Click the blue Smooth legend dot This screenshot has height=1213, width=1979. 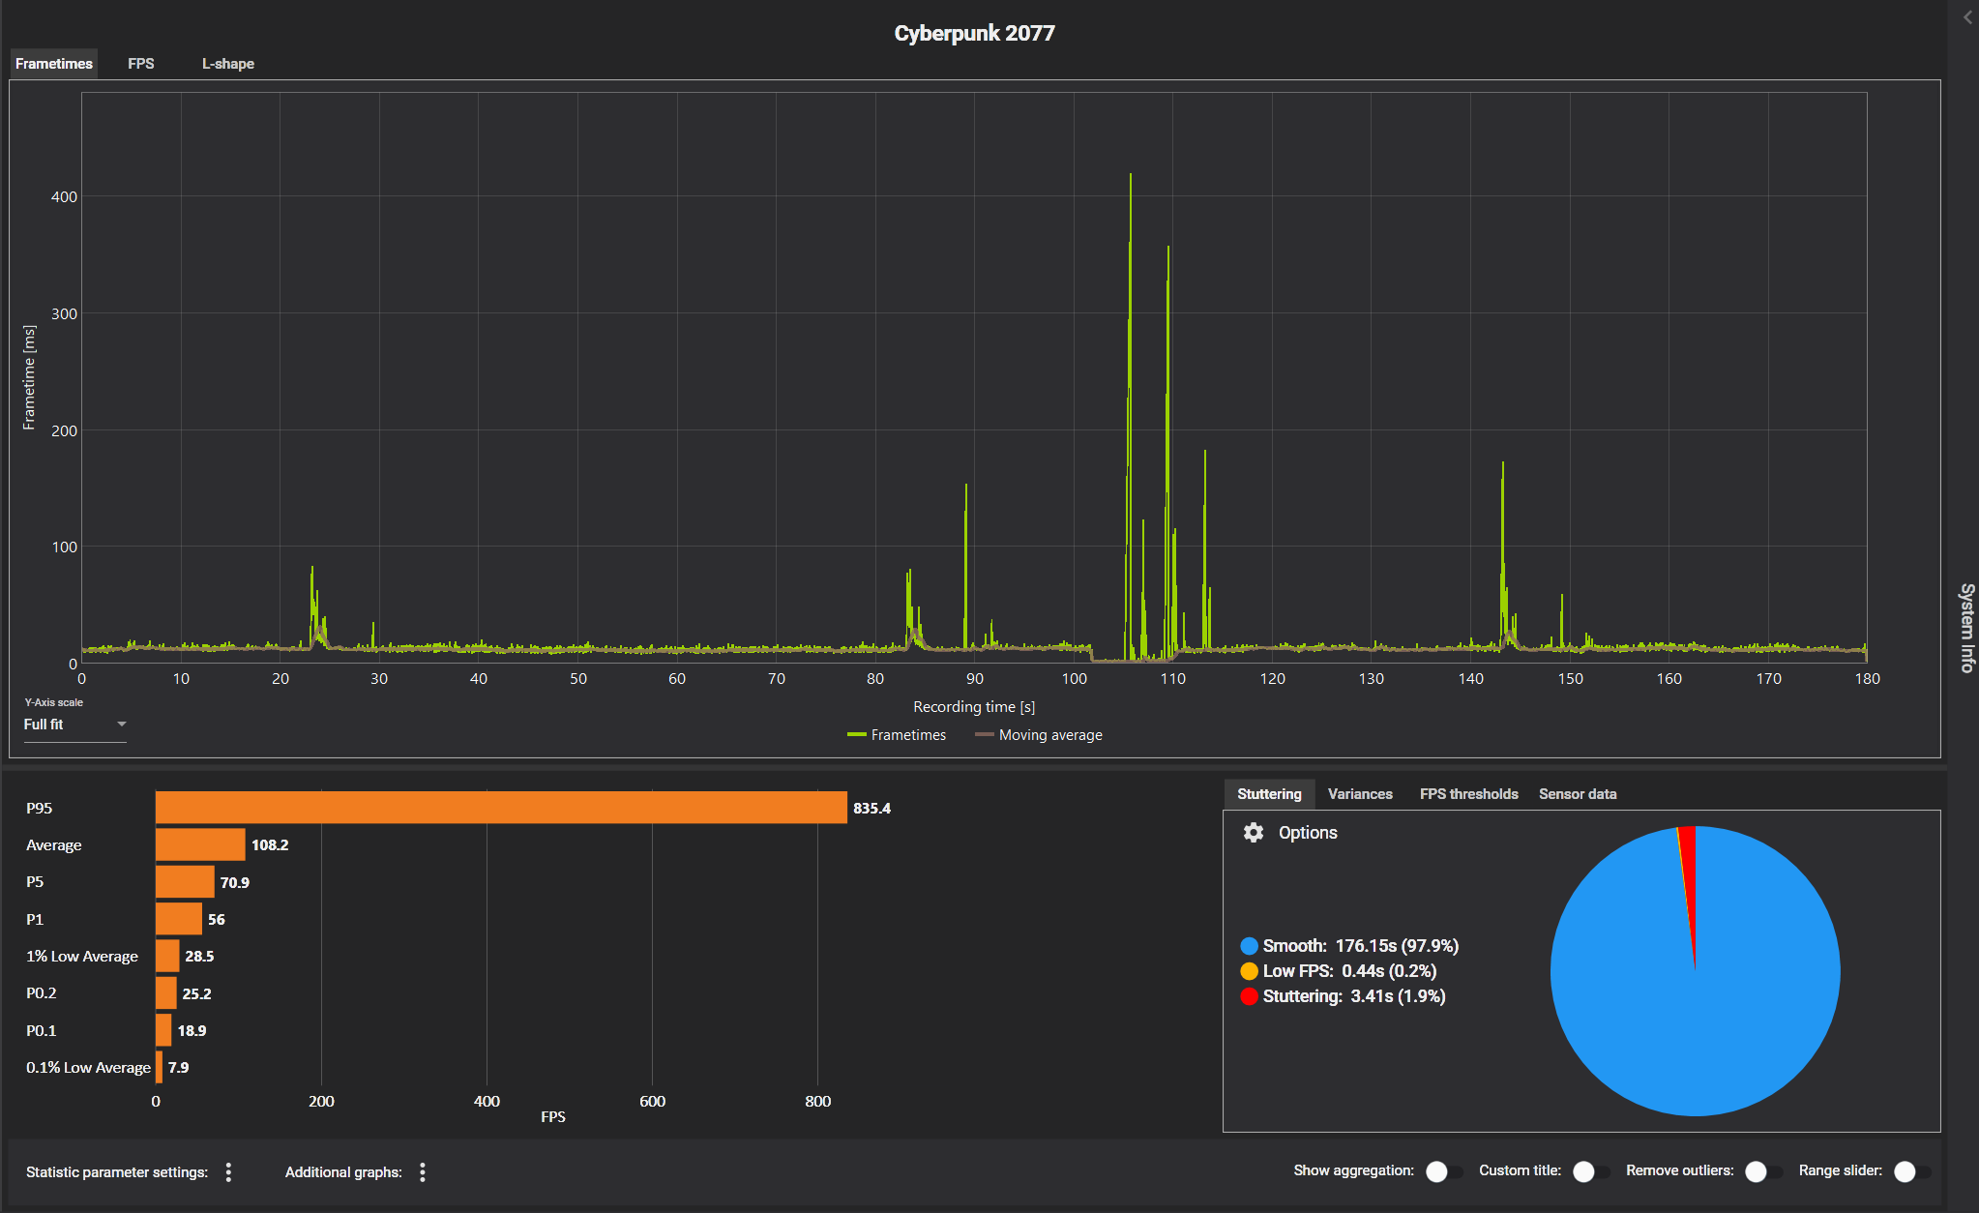click(1249, 946)
